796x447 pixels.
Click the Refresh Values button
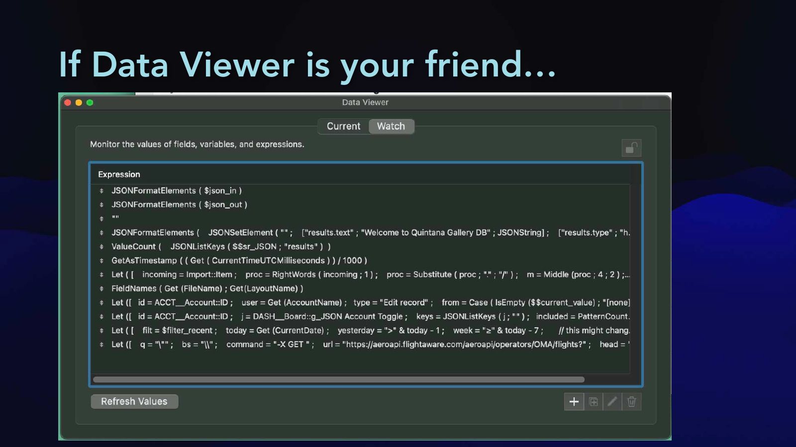(x=134, y=401)
